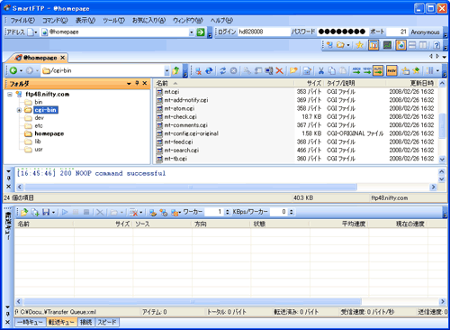The height and width of the screenshot is (330, 450).
Task: Copy selected files with the copy icon
Action: pos(332,70)
